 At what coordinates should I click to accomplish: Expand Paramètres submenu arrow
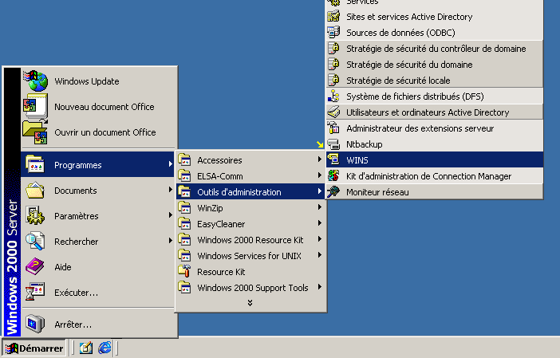click(x=171, y=214)
